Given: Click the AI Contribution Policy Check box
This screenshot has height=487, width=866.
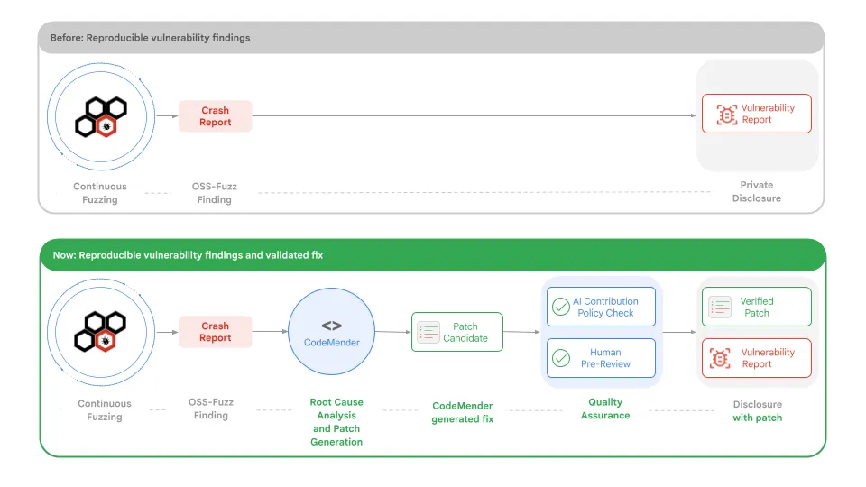Looking at the screenshot, I should (601, 307).
